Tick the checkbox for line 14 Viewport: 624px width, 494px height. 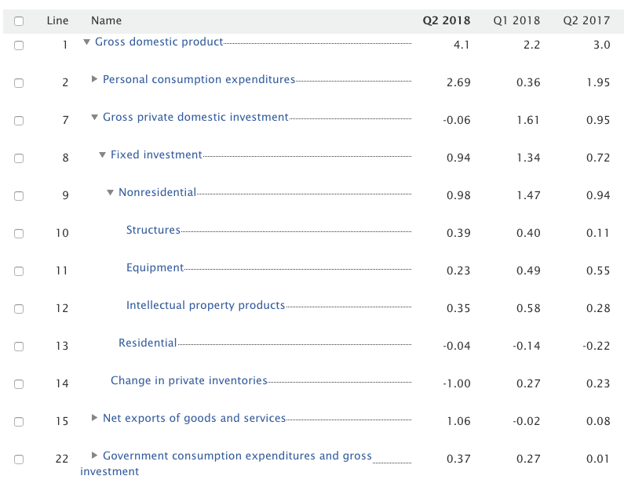(x=19, y=384)
